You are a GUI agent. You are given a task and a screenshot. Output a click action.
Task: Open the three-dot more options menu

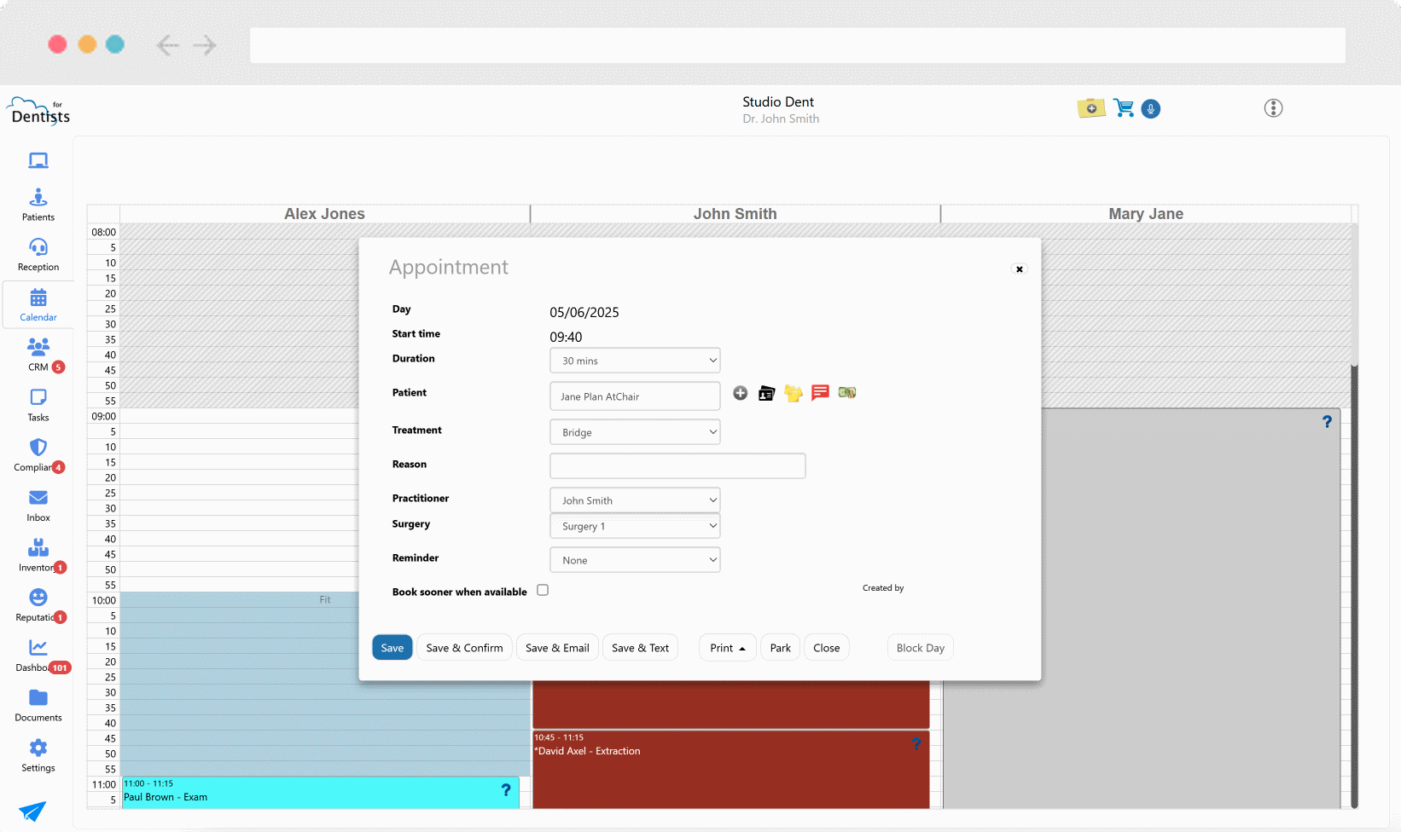(1273, 108)
